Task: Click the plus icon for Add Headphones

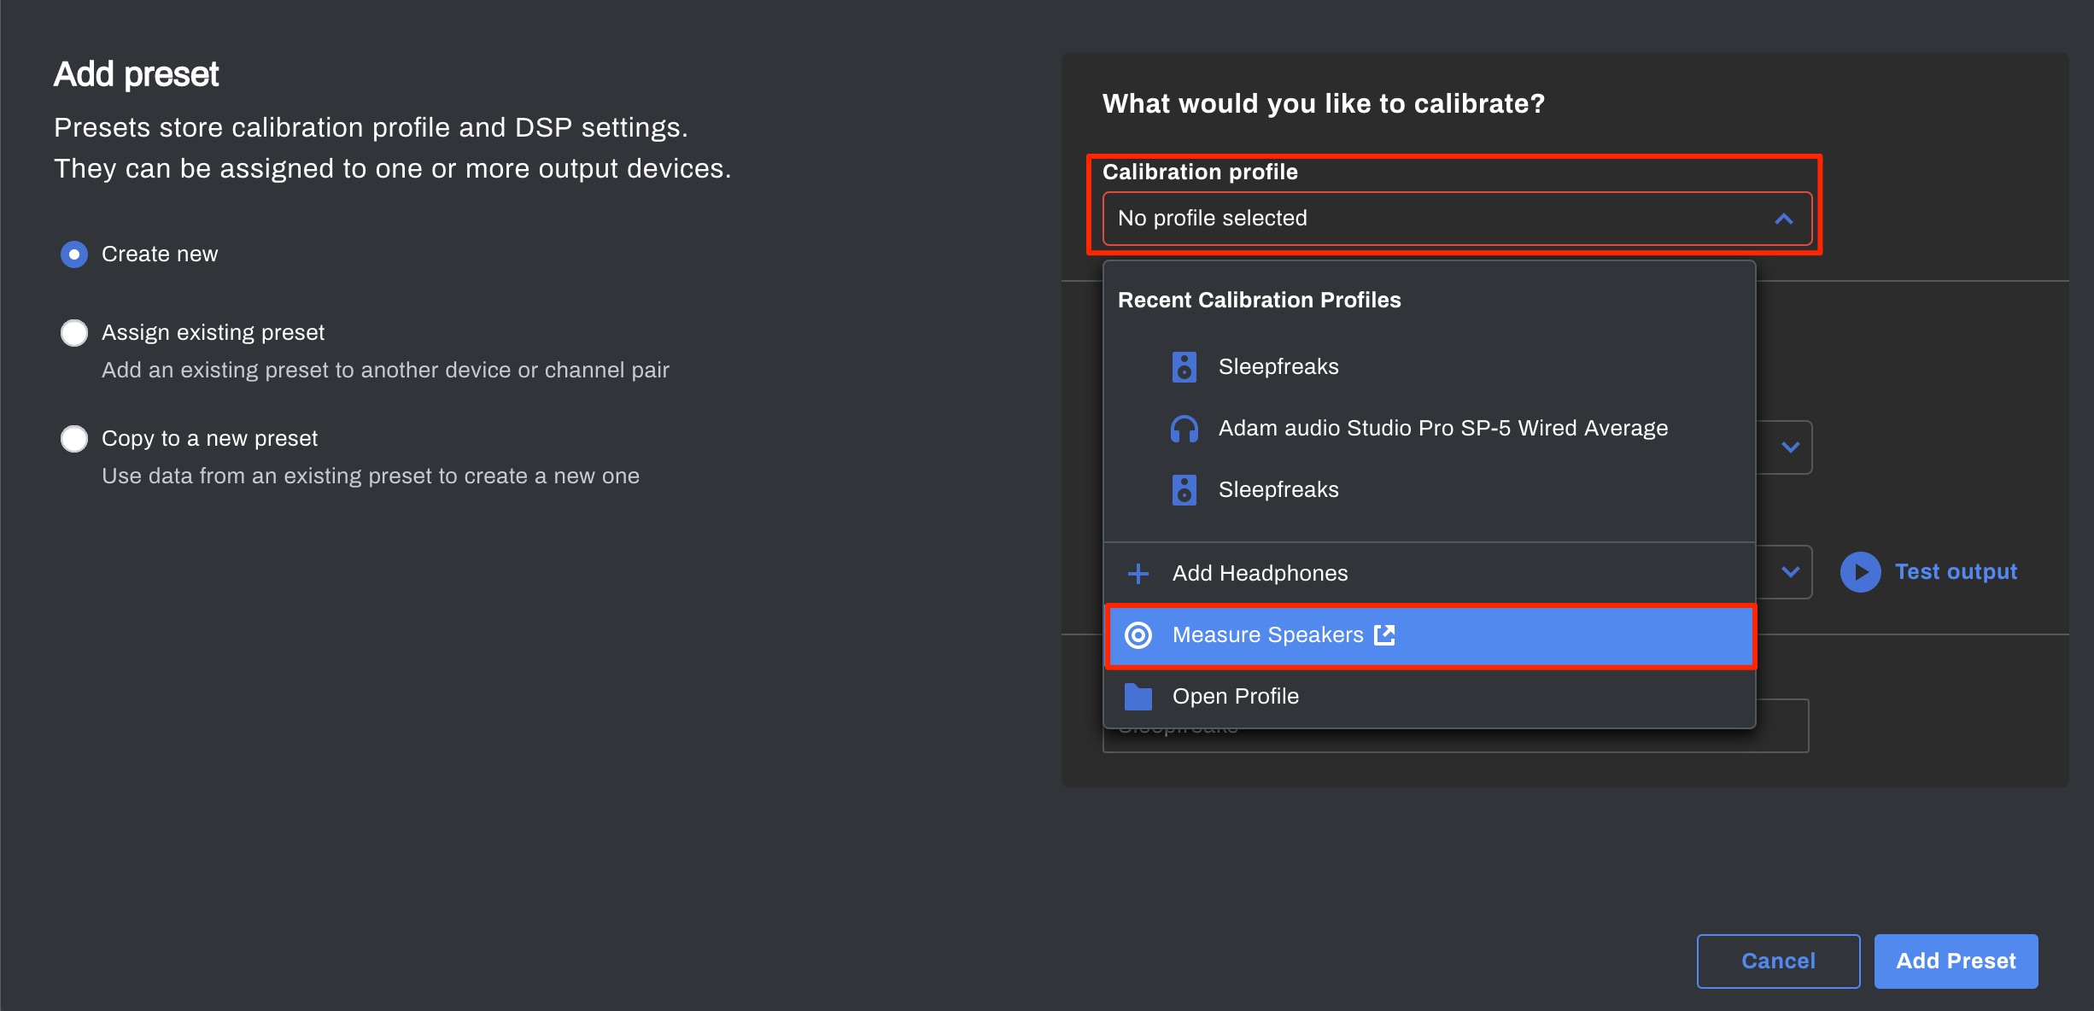Action: click(x=1138, y=574)
